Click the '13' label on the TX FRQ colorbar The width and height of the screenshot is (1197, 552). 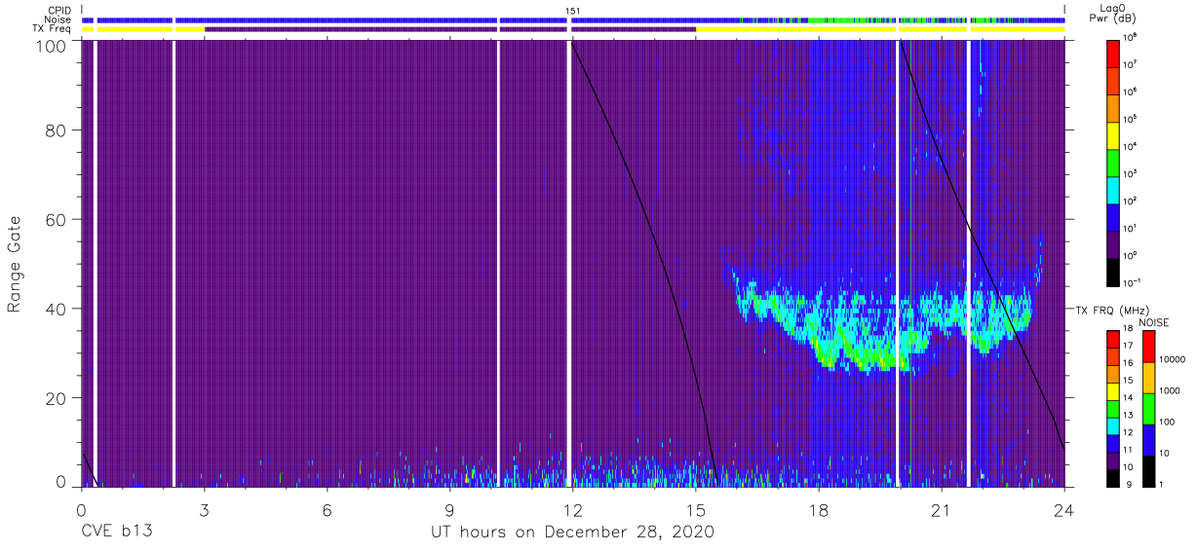pos(1129,416)
